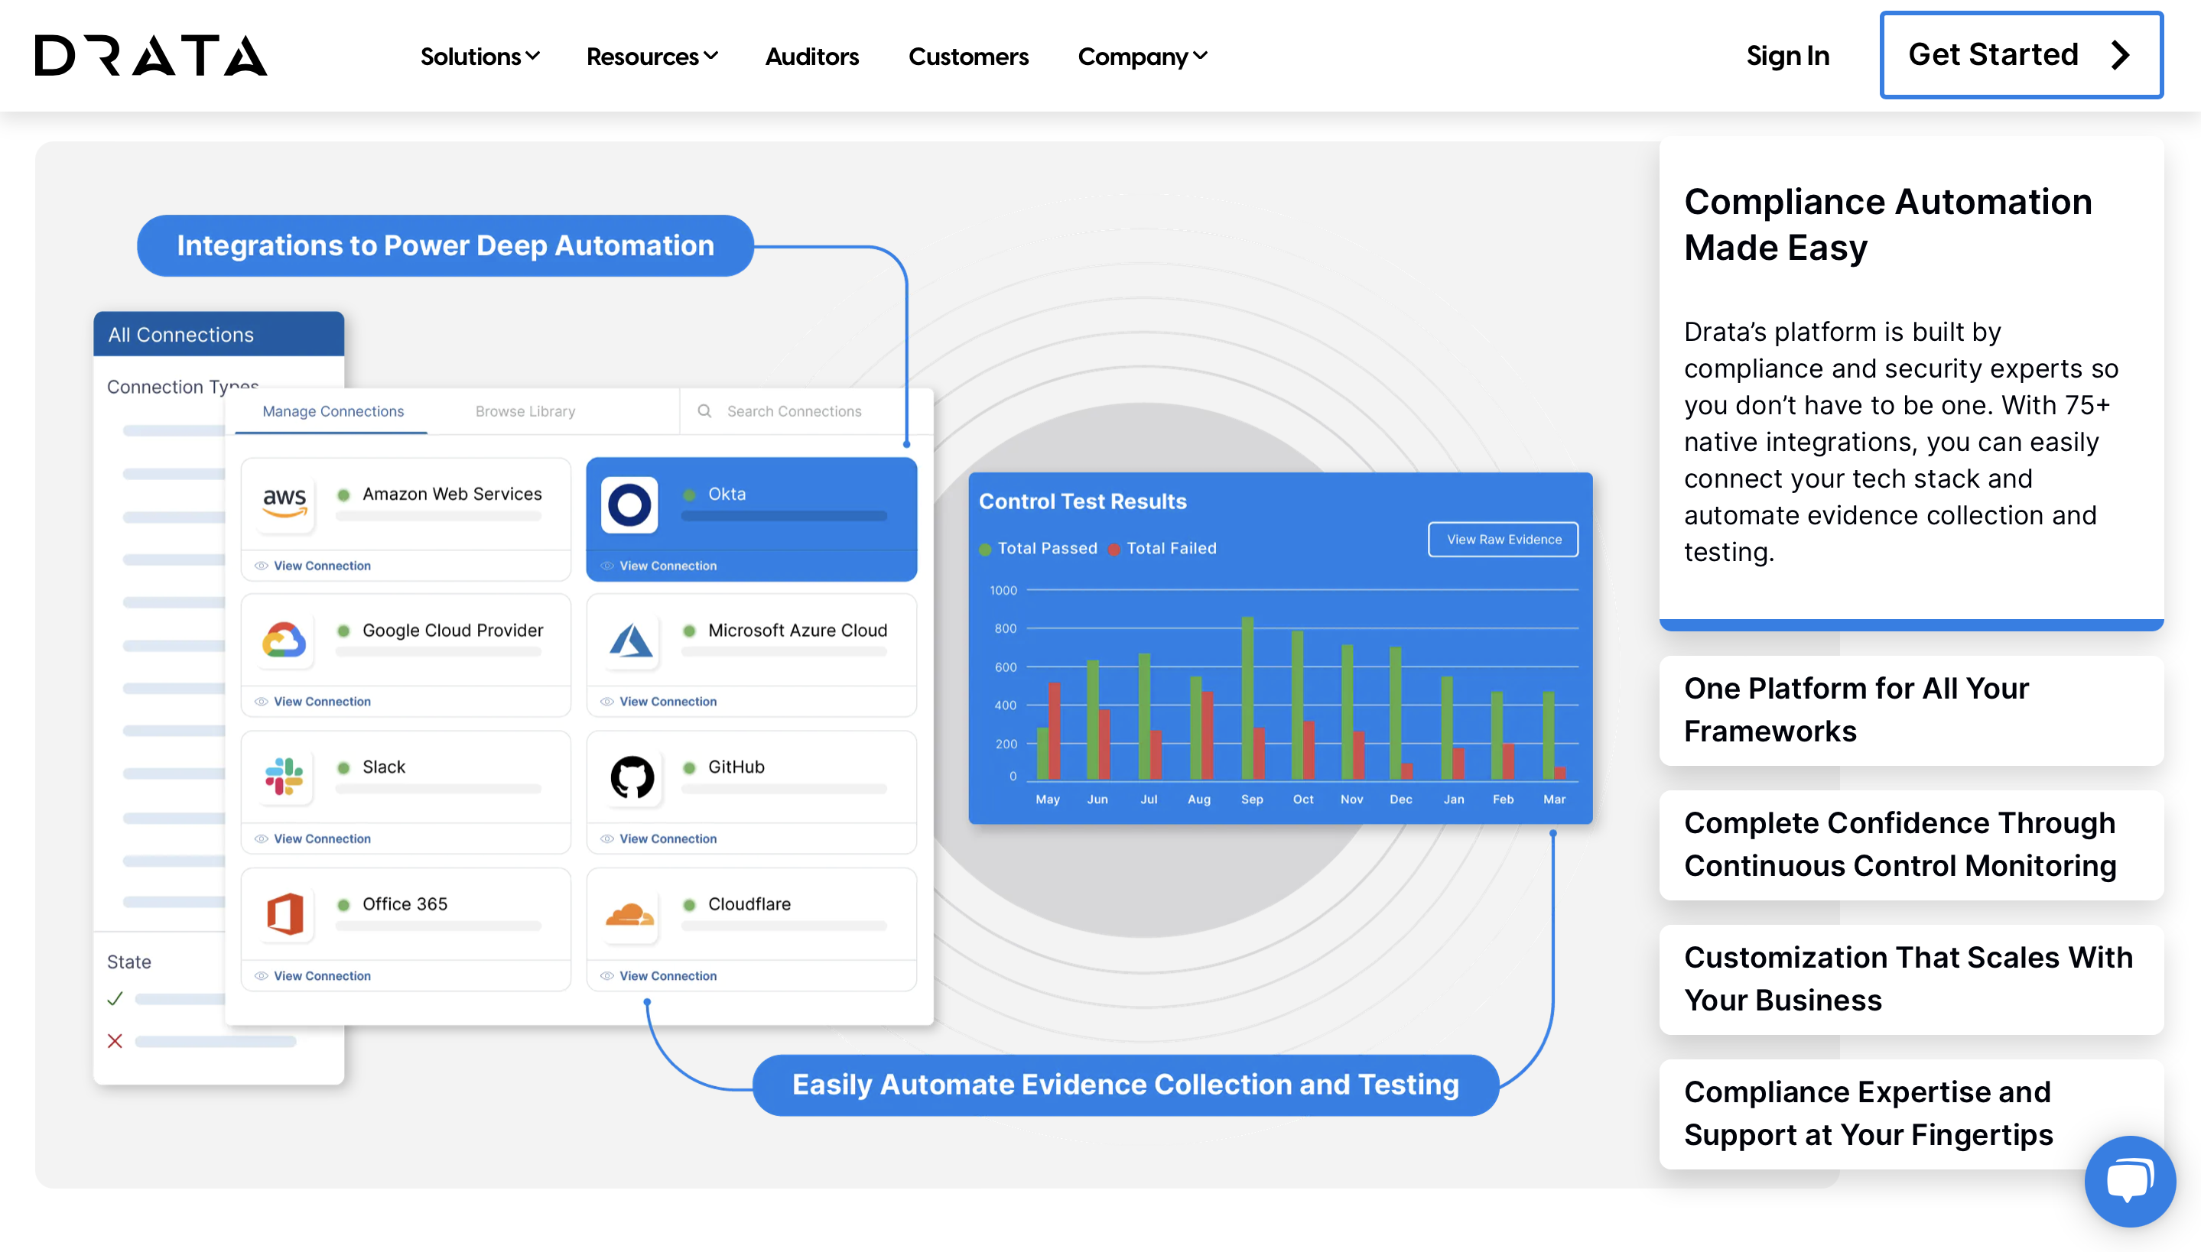Switch to Manage Connections tab
The image size is (2201, 1252).
333,411
